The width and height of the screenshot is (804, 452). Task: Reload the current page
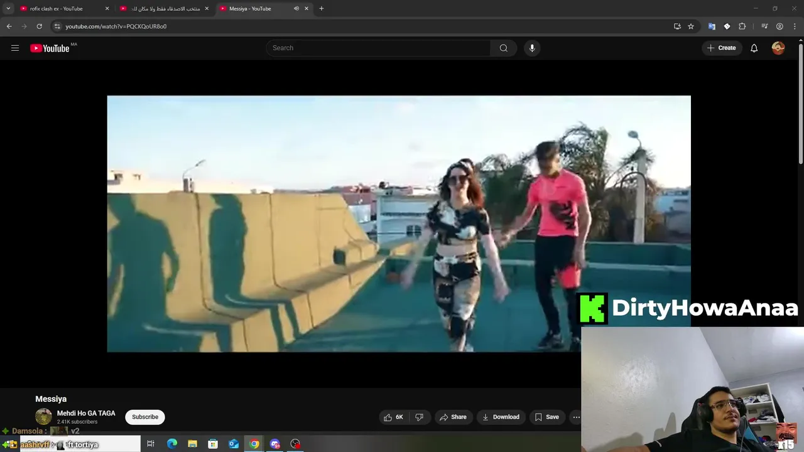click(39, 26)
